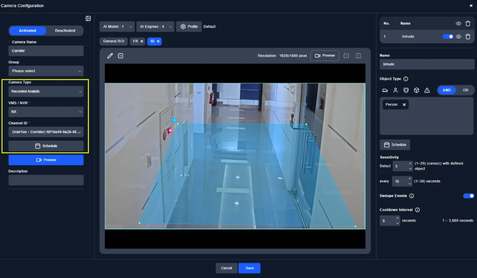
Task: Decrease the Cooldown Interval value
Action: 397,223
